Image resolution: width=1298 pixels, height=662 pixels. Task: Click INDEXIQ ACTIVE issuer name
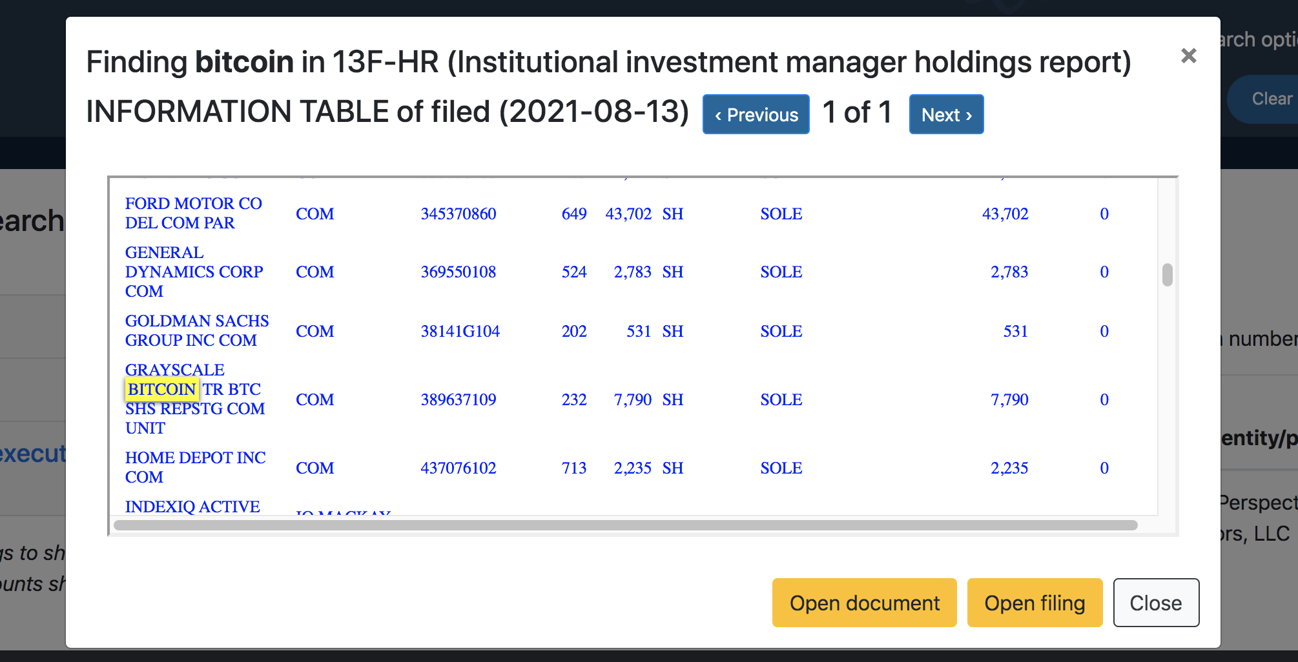click(x=192, y=507)
